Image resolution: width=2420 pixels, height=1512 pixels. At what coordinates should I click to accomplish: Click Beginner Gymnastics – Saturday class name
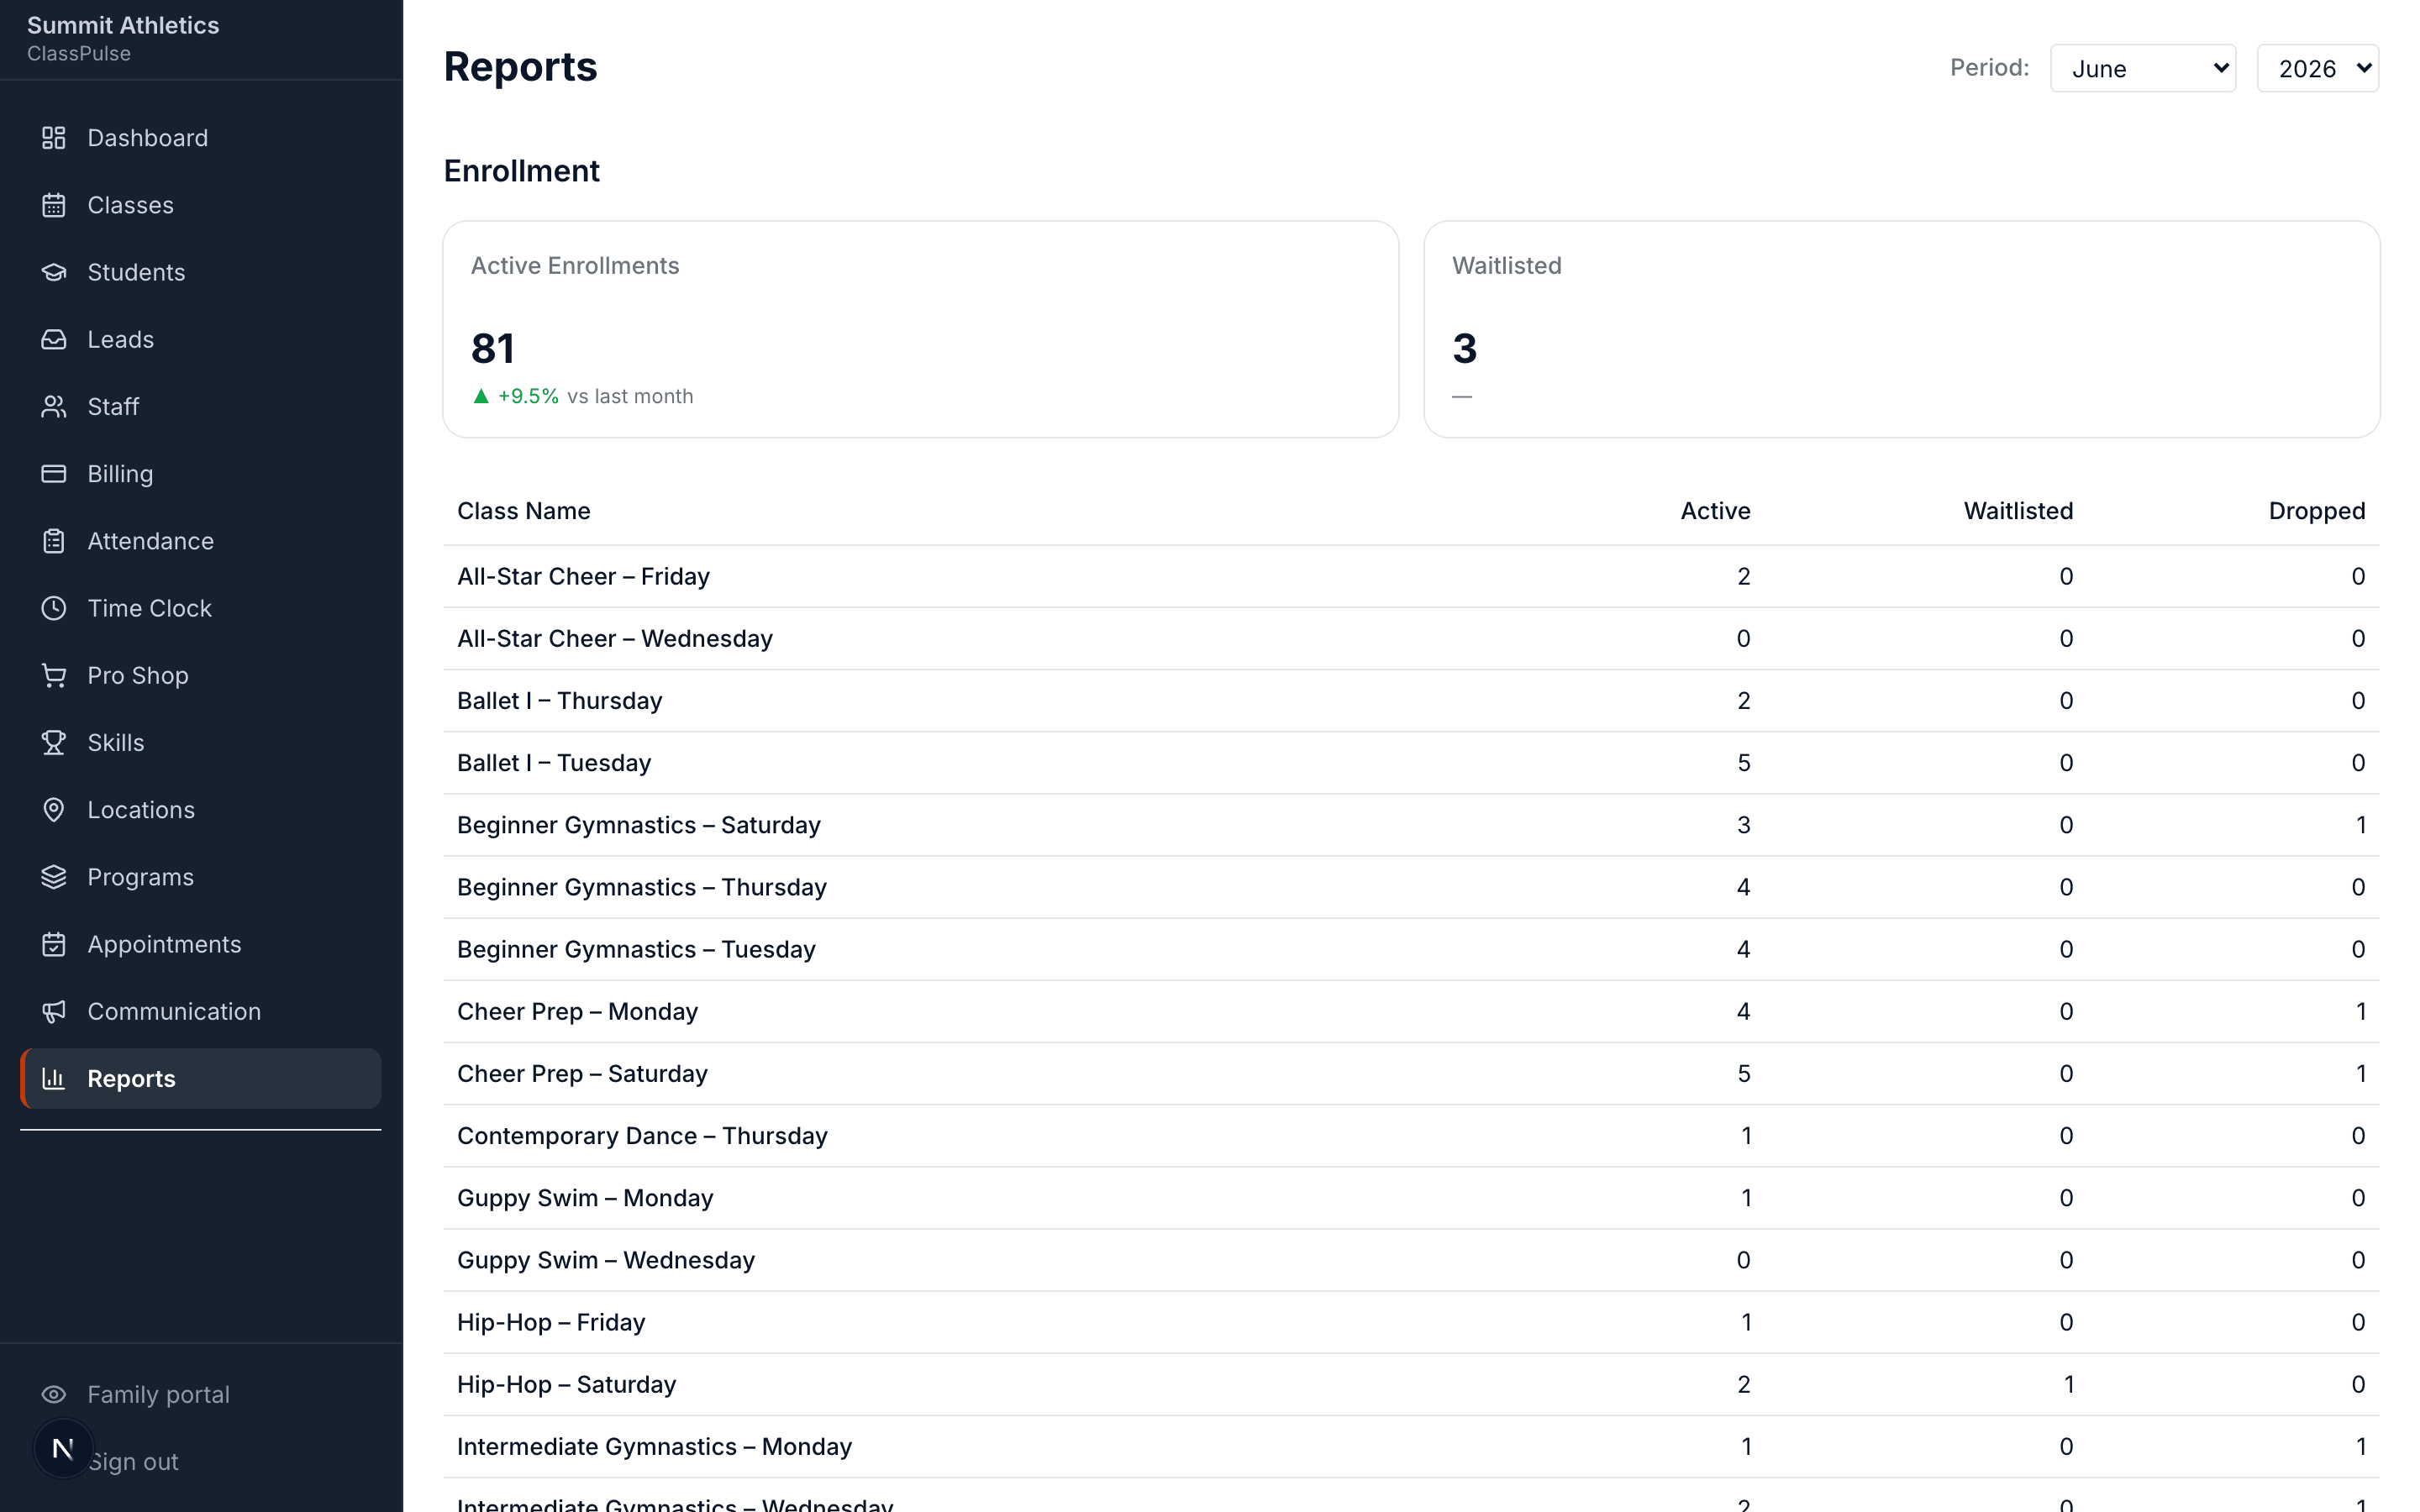click(x=639, y=825)
